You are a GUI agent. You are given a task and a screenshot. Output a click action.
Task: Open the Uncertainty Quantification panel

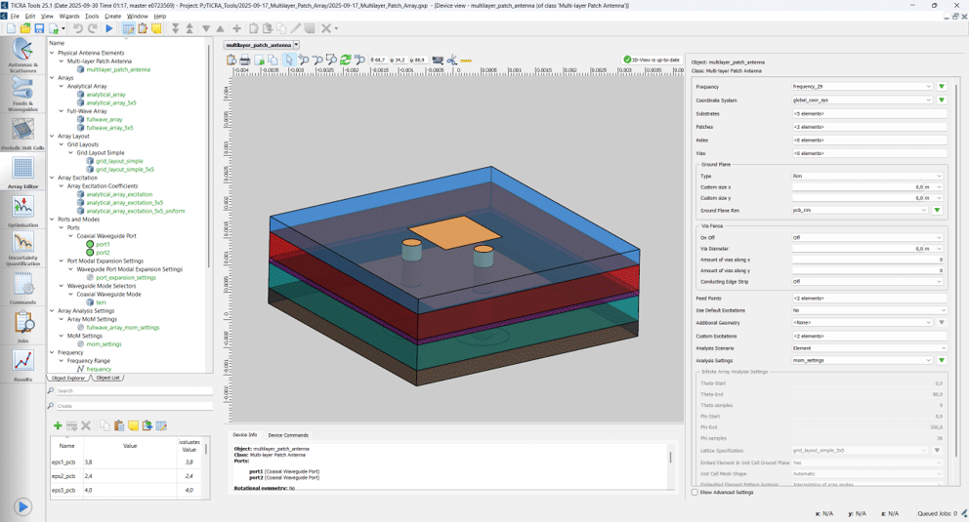click(22, 248)
